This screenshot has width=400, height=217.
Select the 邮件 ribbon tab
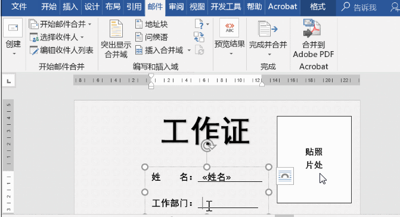[x=155, y=7]
